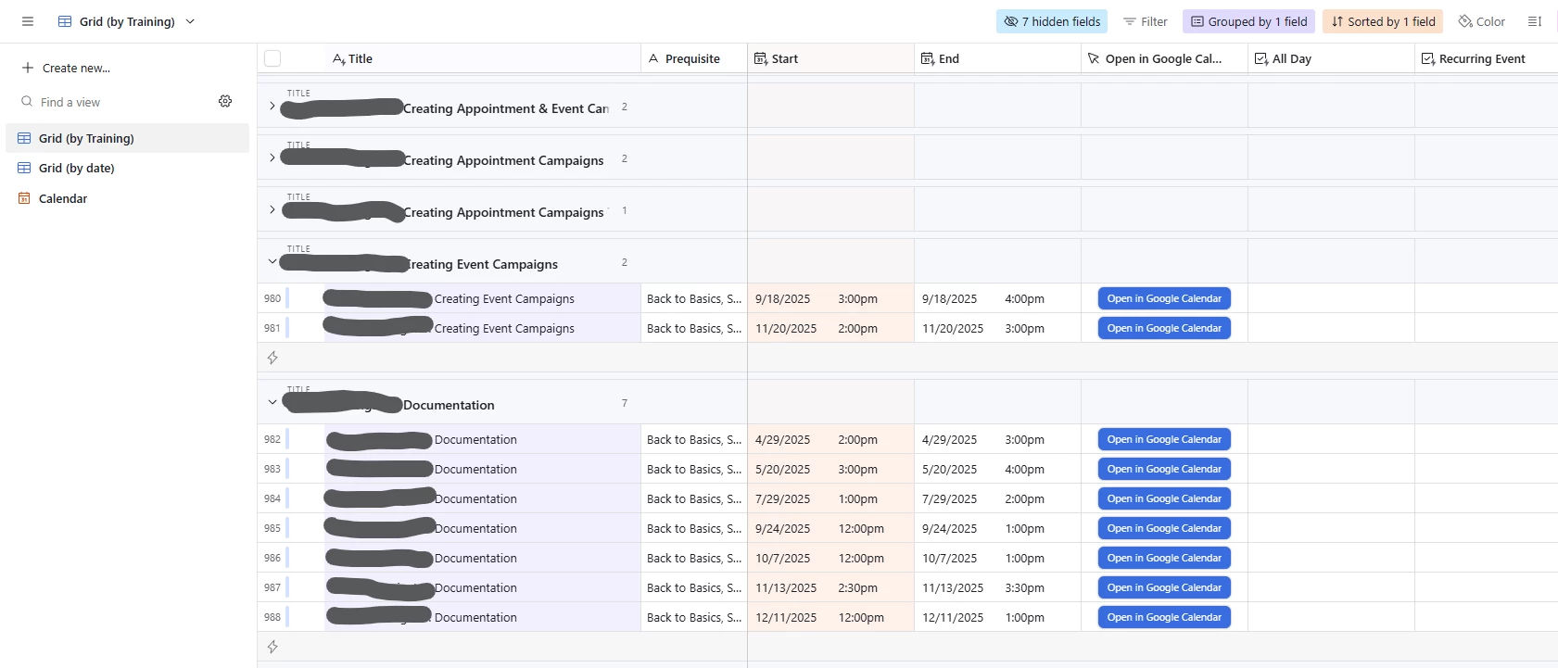Select start date 12/11/2025 cell
This screenshot has width=1558, height=668.
pos(831,617)
